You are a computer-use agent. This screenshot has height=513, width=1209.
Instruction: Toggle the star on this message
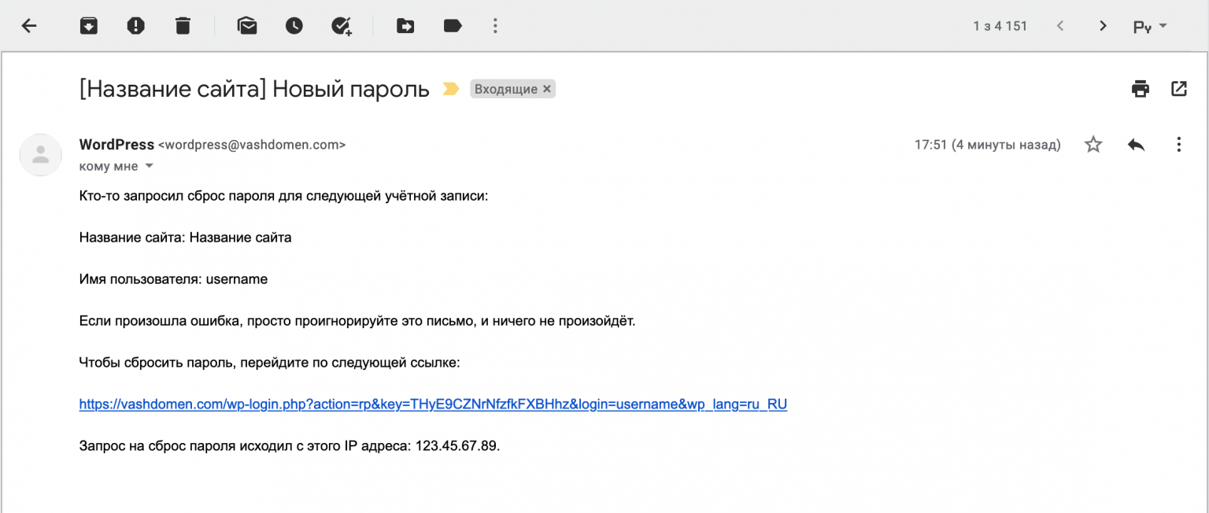click(1093, 145)
